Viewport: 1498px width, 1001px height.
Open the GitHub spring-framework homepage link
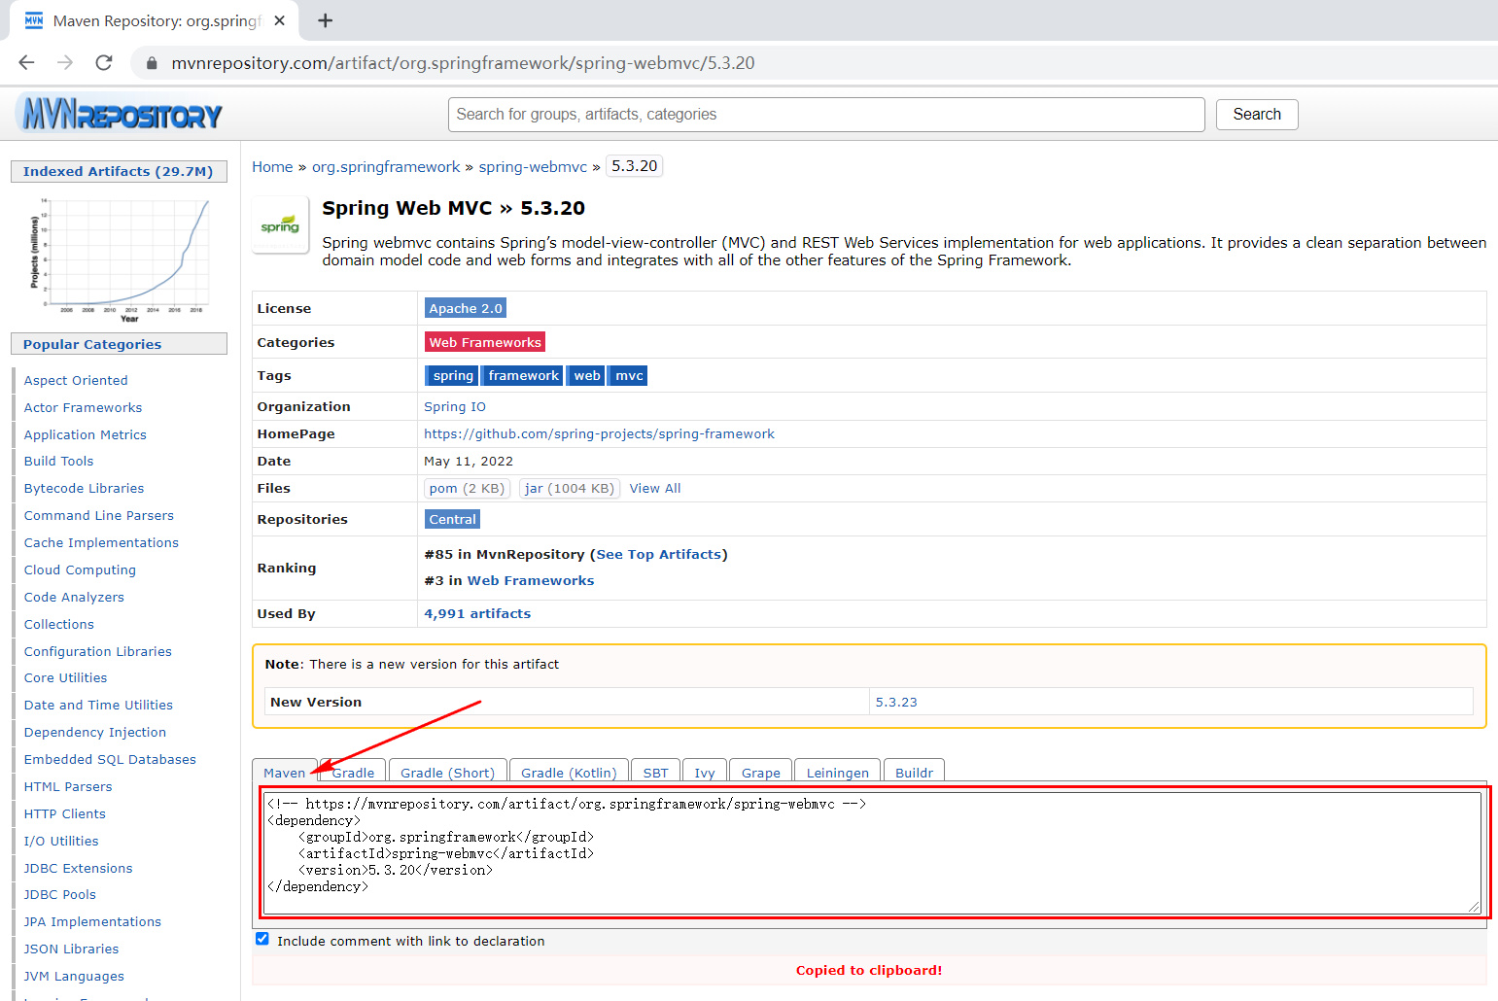tap(599, 434)
